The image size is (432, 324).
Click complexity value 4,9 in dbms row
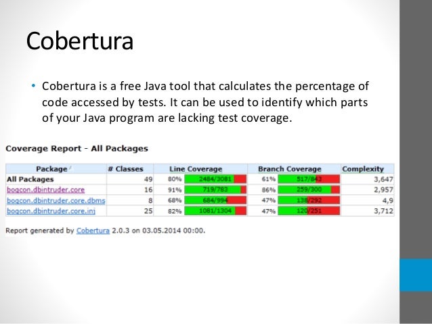(x=387, y=201)
